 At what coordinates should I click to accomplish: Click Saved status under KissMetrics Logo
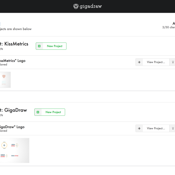pos(4,65)
